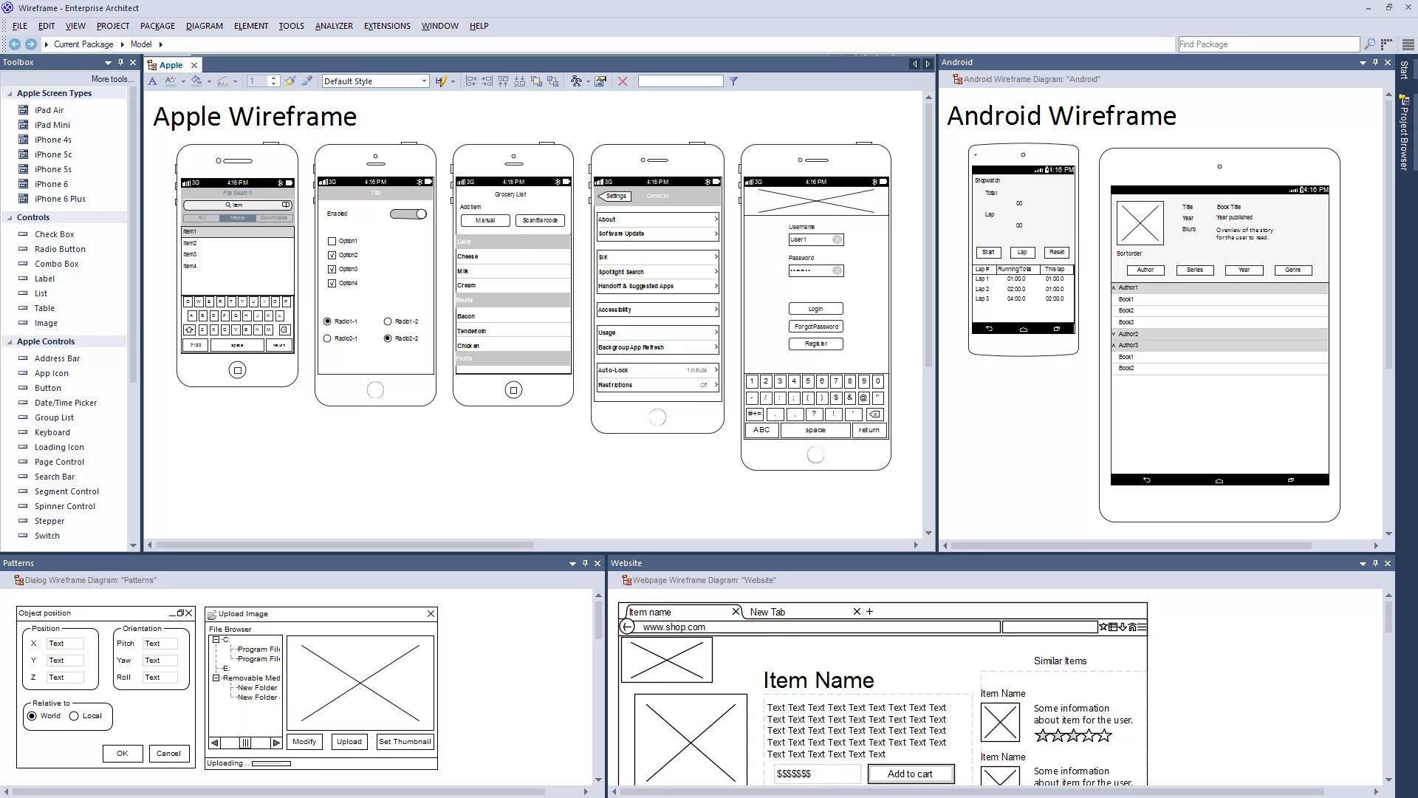
Task: Click the font text style icon
Action: pos(153,81)
